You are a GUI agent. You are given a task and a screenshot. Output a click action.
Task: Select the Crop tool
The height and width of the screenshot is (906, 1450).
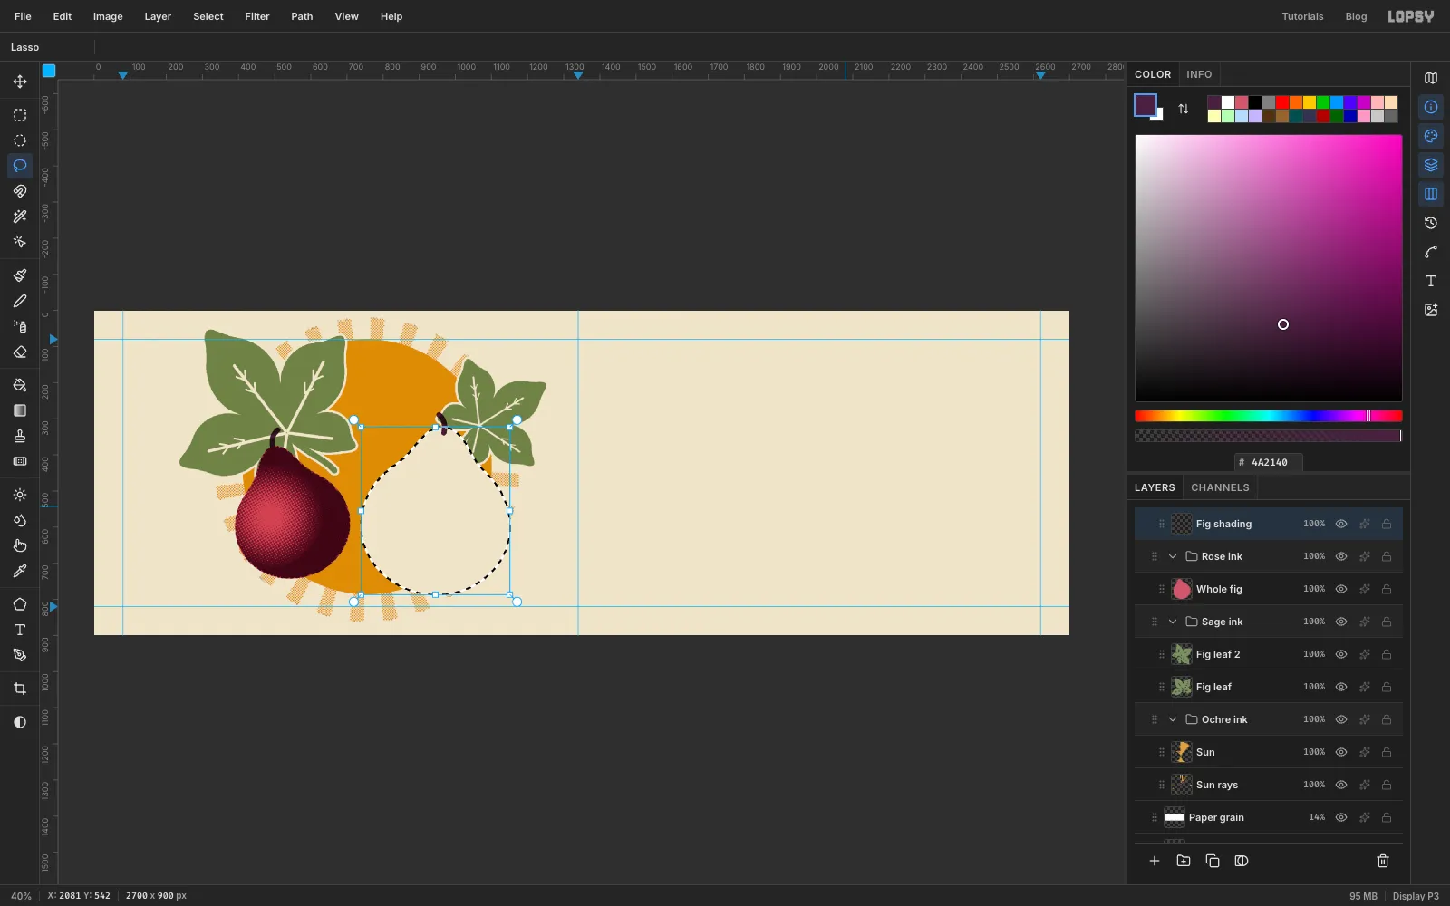click(20, 689)
